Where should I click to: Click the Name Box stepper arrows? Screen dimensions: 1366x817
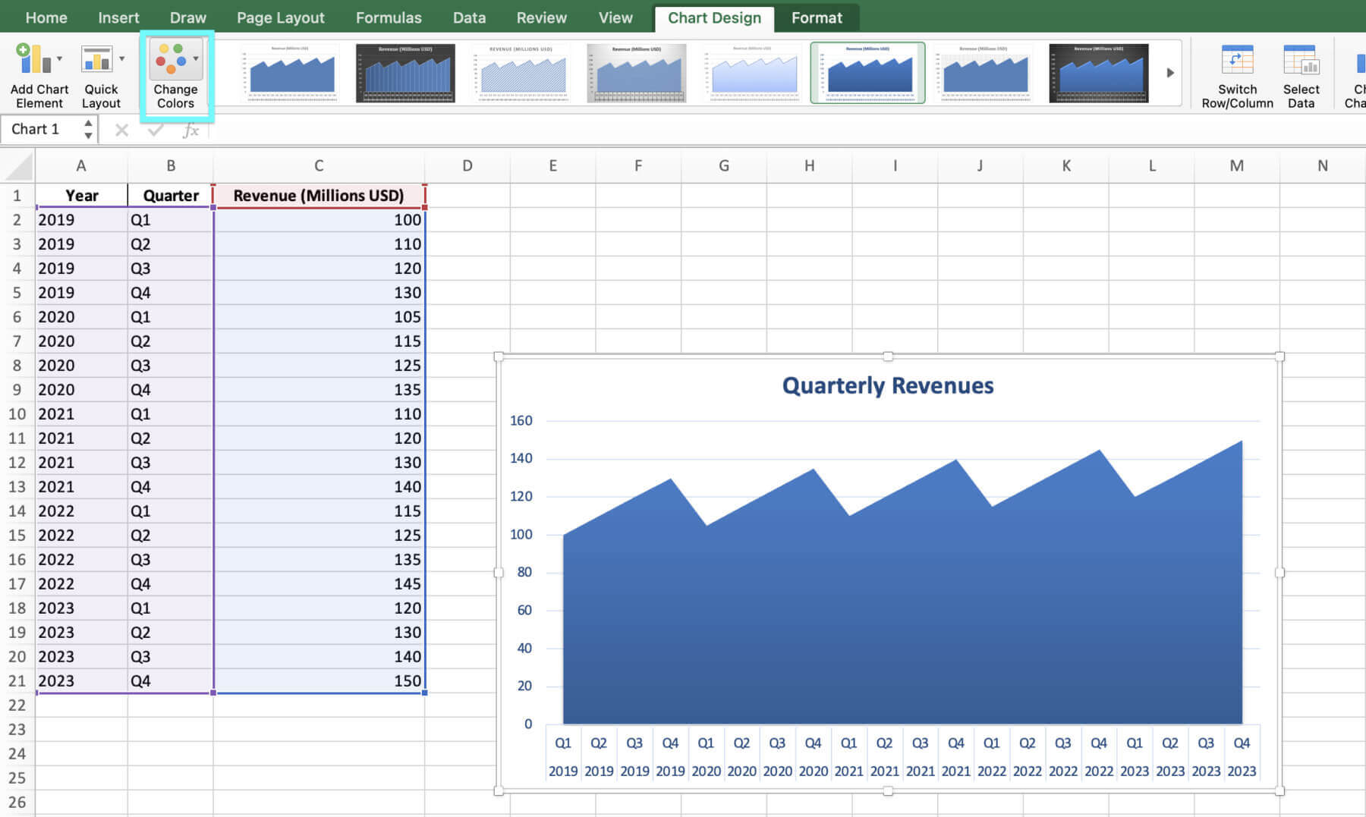click(x=88, y=129)
